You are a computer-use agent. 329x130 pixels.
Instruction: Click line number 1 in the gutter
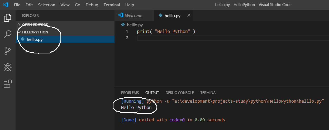click(x=127, y=32)
